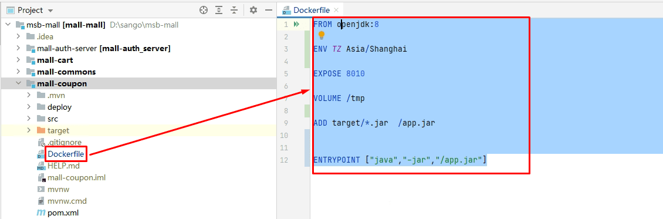Click the Expand All icon in Project toolbar

coord(219,10)
